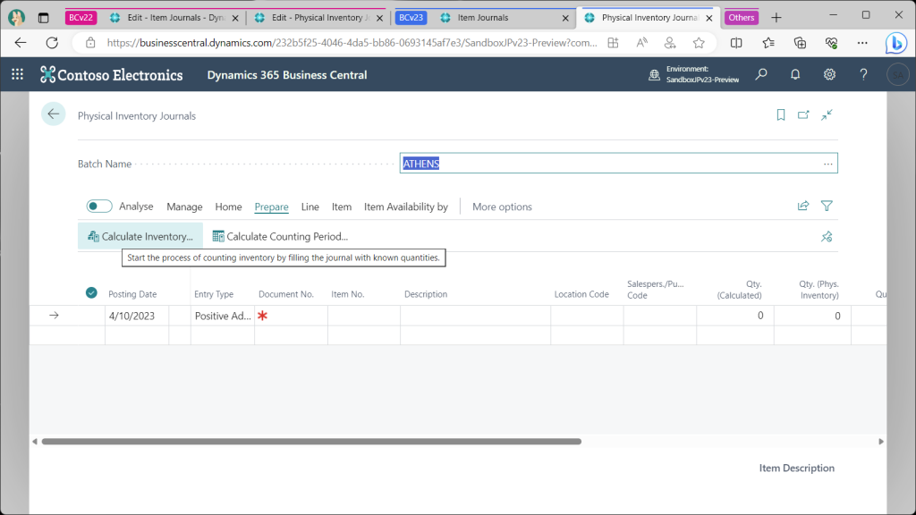Click the empty Document No. cell
916x515 pixels.
tap(291, 316)
